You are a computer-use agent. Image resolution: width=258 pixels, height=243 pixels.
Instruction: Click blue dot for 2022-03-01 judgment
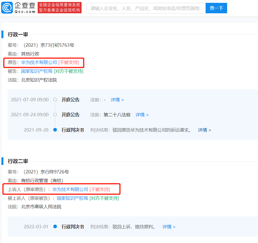(x=55, y=227)
